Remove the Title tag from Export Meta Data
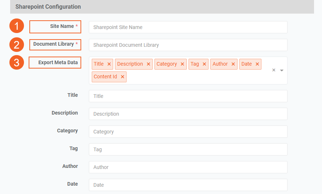The height and width of the screenshot is (194, 322). (109, 64)
